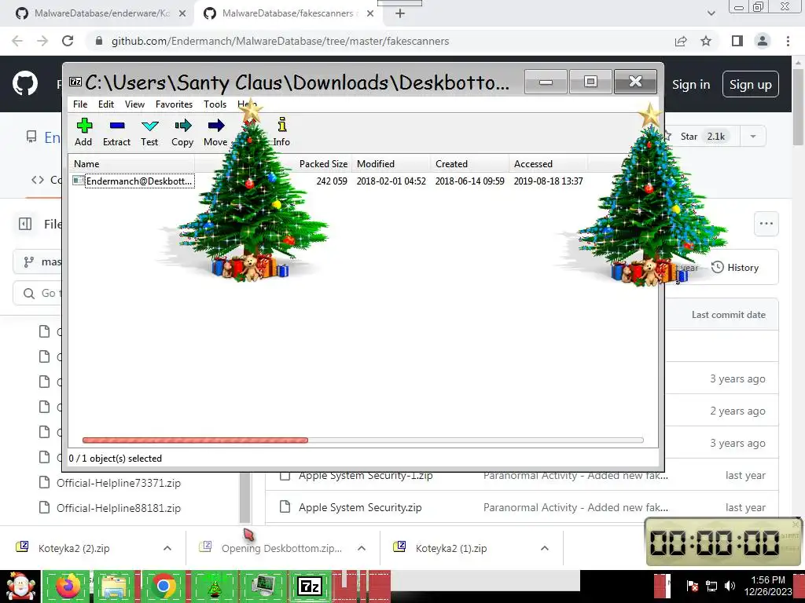Click the Add icon in 7-Zip toolbar

tap(83, 126)
